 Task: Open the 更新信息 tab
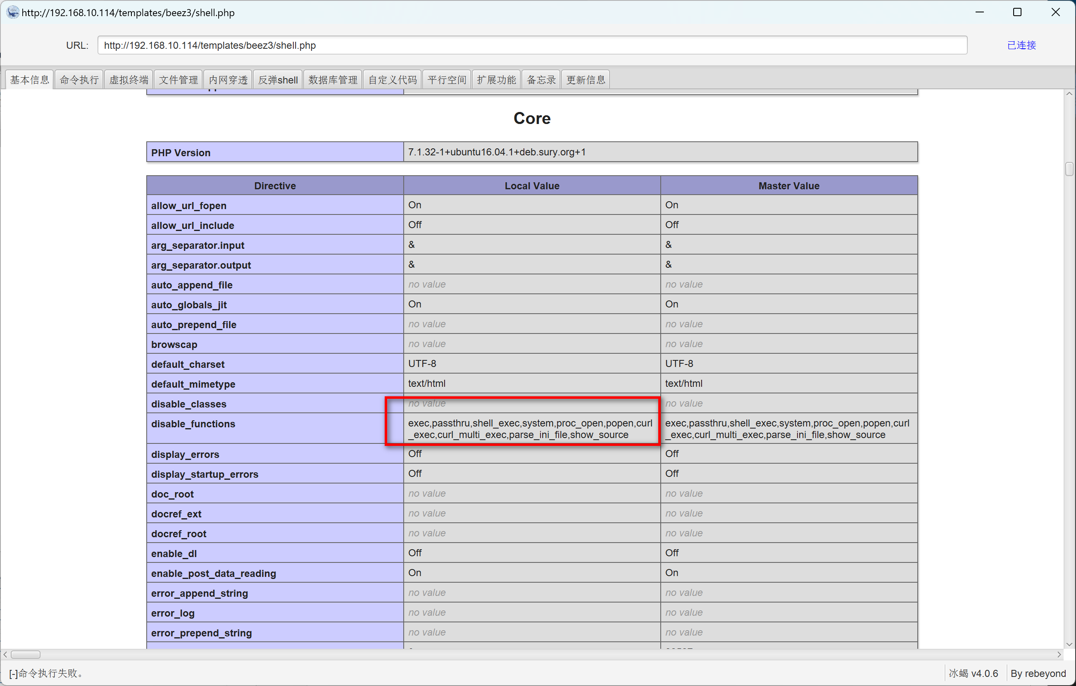pyautogui.click(x=586, y=80)
